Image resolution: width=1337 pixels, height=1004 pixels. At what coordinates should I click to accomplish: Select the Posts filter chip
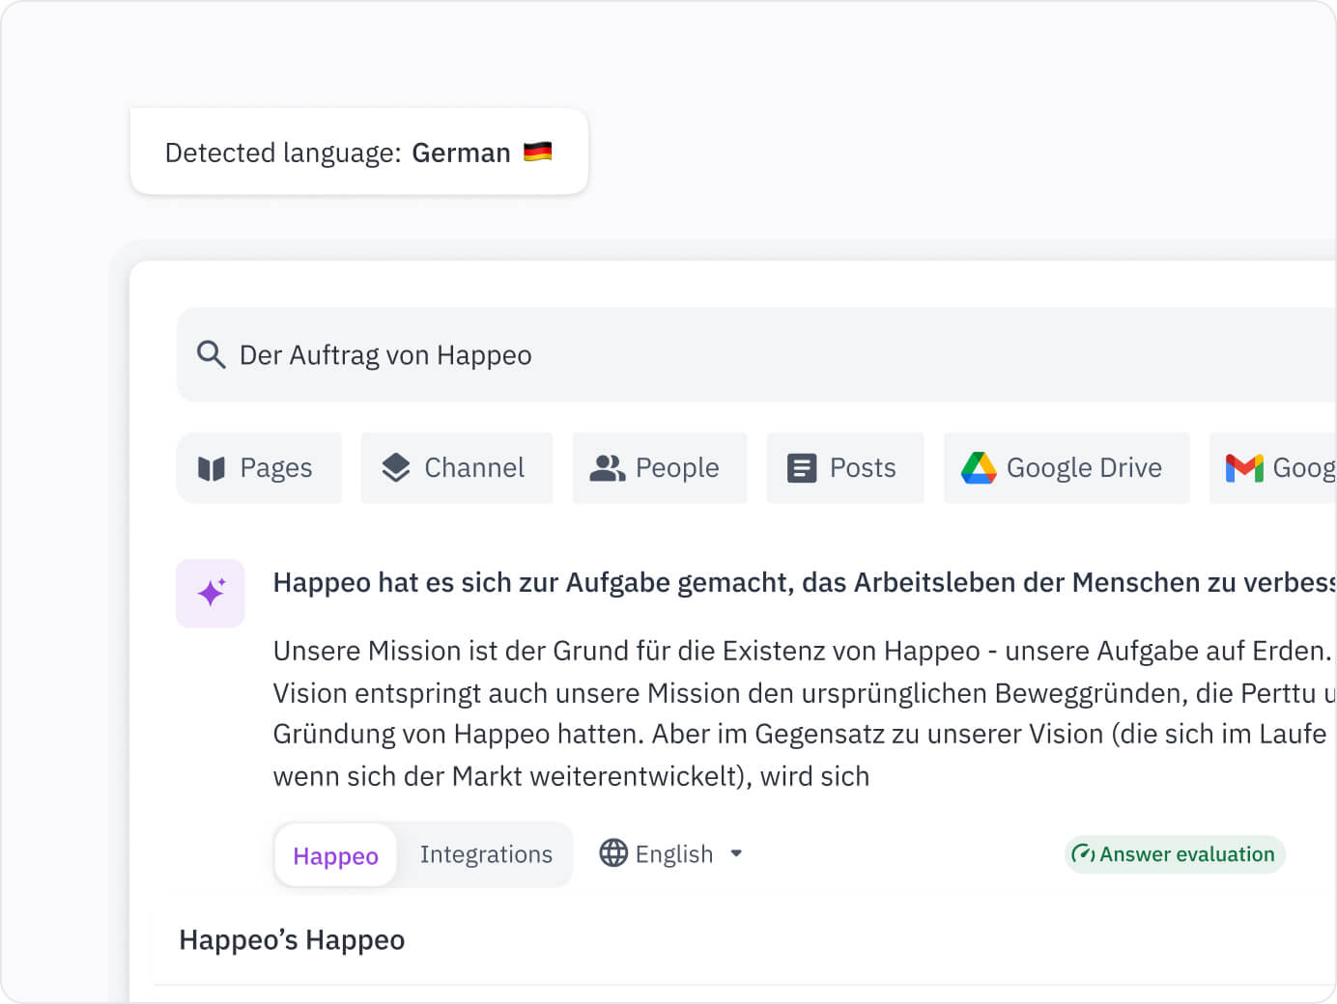845,468
